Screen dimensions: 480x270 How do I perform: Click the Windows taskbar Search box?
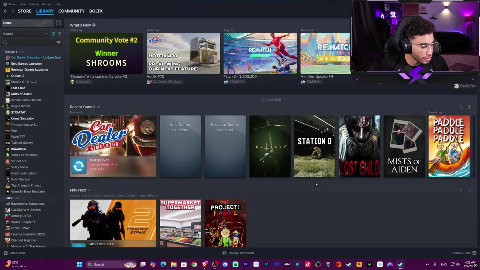tap(111, 265)
